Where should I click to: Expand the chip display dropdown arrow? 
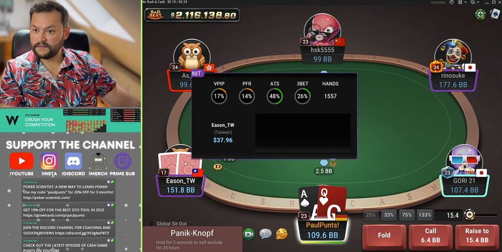pyautogui.click(x=478, y=2)
